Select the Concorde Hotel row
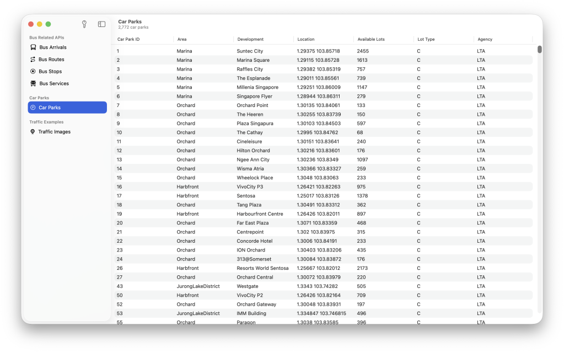 click(x=324, y=241)
